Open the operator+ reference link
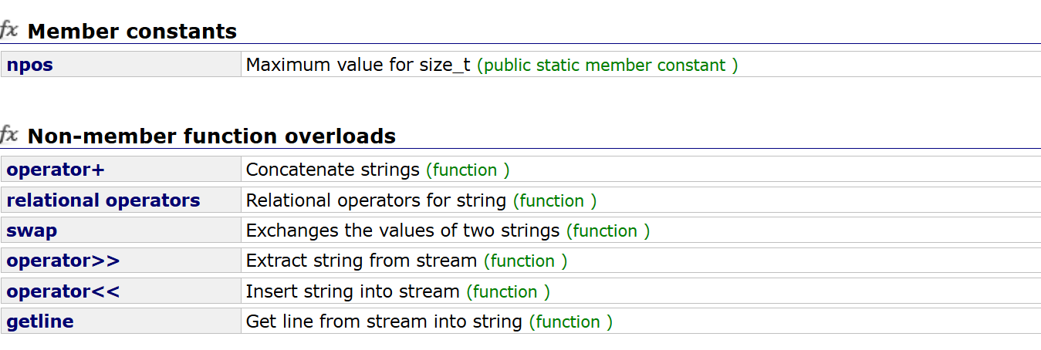 coord(56,170)
